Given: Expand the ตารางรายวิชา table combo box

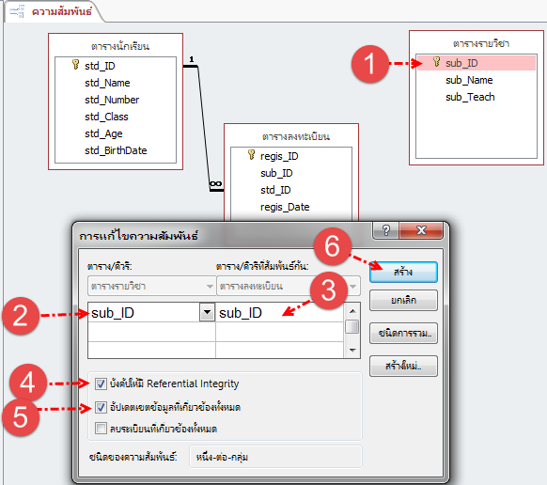Looking at the screenshot, I should pyautogui.click(x=151, y=287).
